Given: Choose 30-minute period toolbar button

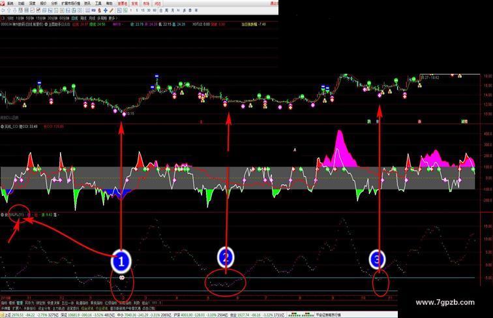Looking at the screenshot, I should point(149,10).
